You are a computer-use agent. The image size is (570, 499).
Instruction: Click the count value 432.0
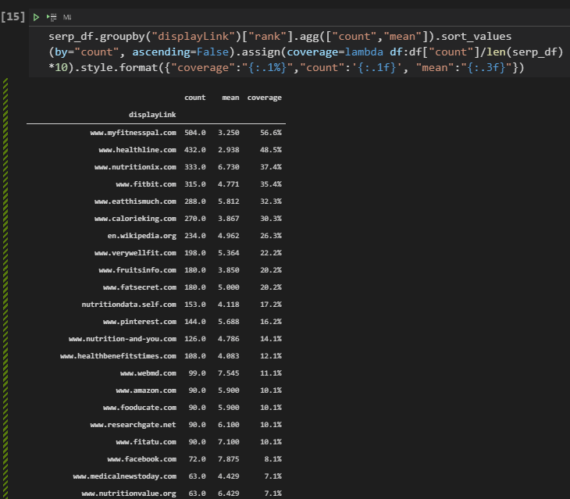point(195,150)
